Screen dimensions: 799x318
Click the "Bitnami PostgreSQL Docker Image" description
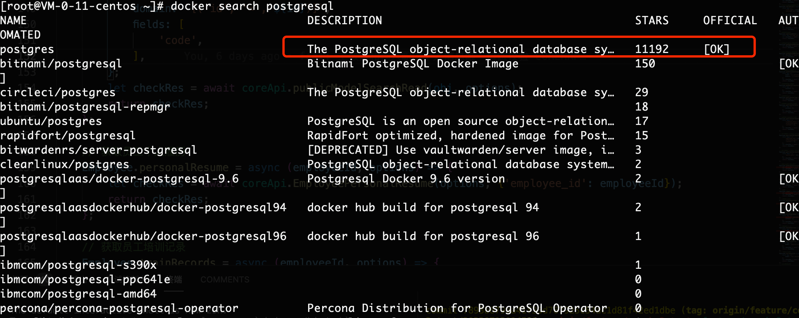[x=412, y=64]
